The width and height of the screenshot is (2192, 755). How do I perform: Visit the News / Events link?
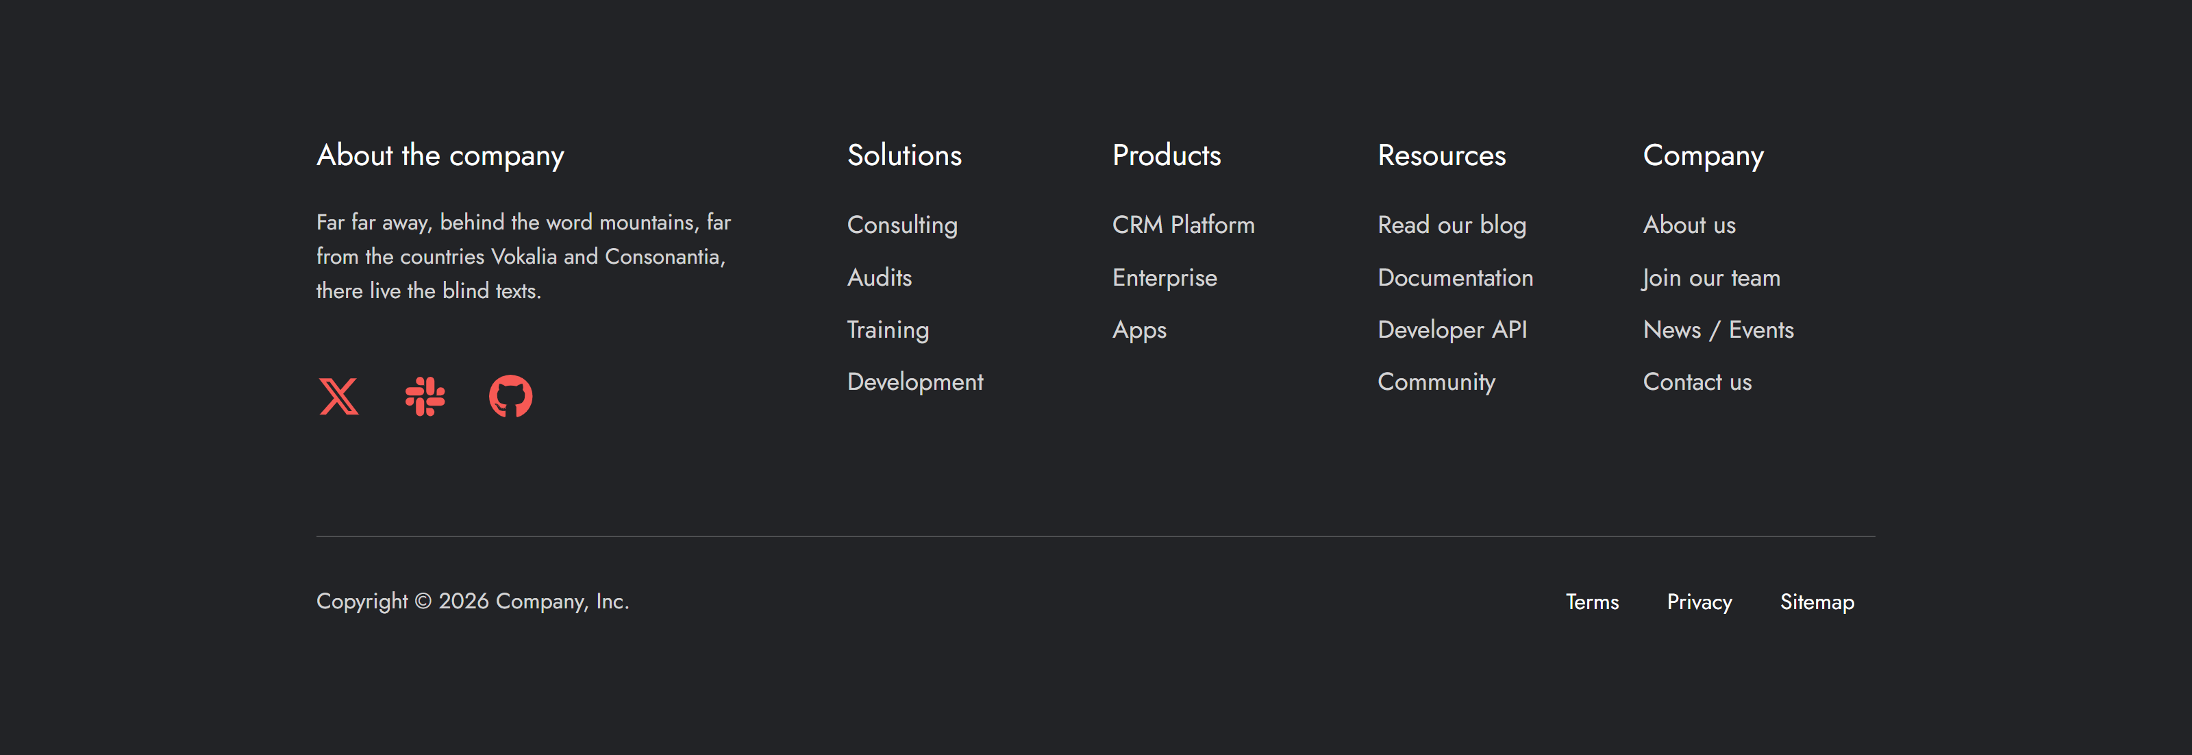(1717, 330)
